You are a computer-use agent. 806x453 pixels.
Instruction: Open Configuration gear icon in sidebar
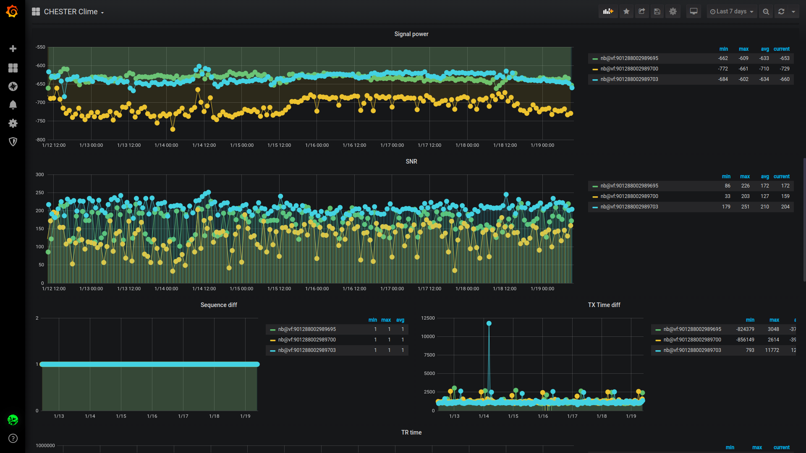pos(13,123)
